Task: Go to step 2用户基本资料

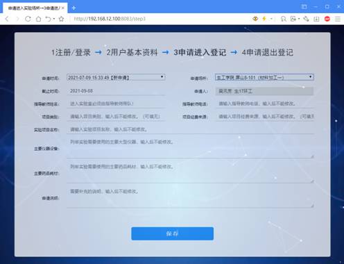Action: [132, 52]
